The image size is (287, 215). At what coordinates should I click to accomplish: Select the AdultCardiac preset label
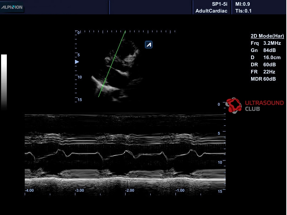211,11
